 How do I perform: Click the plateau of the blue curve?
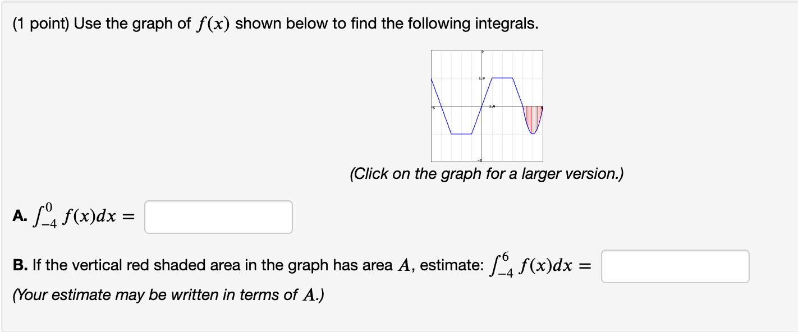tap(501, 77)
